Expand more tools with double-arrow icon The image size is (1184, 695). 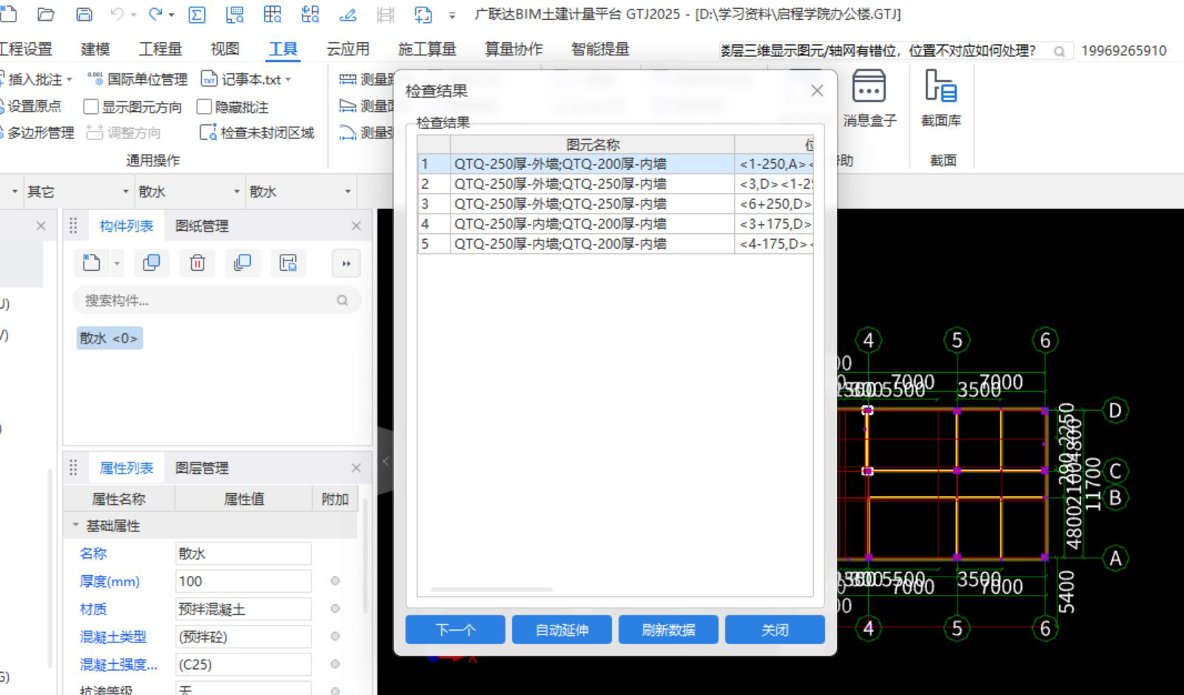click(x=346, y=263)
